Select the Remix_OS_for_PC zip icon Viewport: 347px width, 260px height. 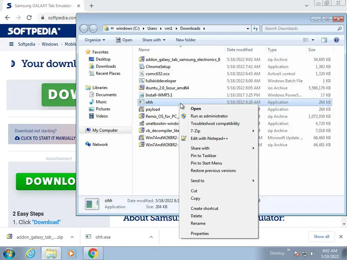point(141,116)
